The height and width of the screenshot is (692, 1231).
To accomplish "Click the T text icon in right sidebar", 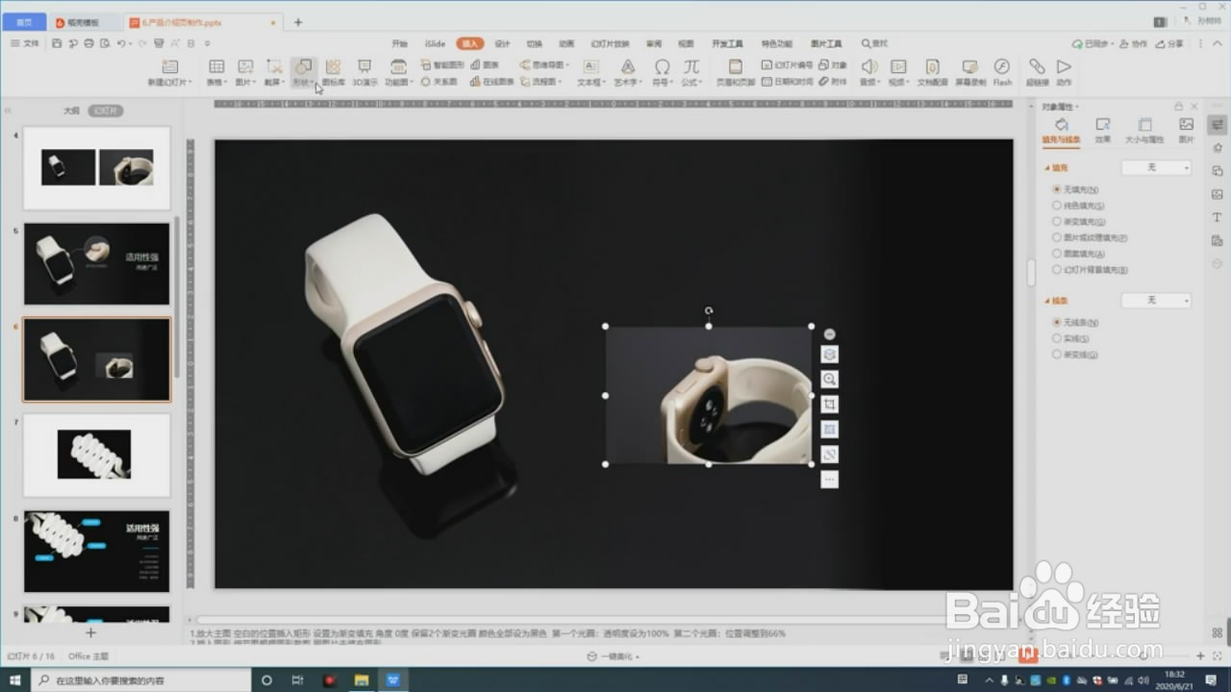I will click(1218, 217).
